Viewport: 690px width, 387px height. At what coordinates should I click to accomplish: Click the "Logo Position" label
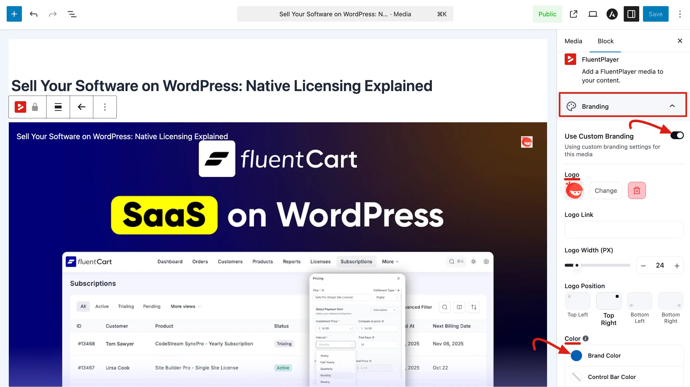pyautogui.click(x=584, y=286)
